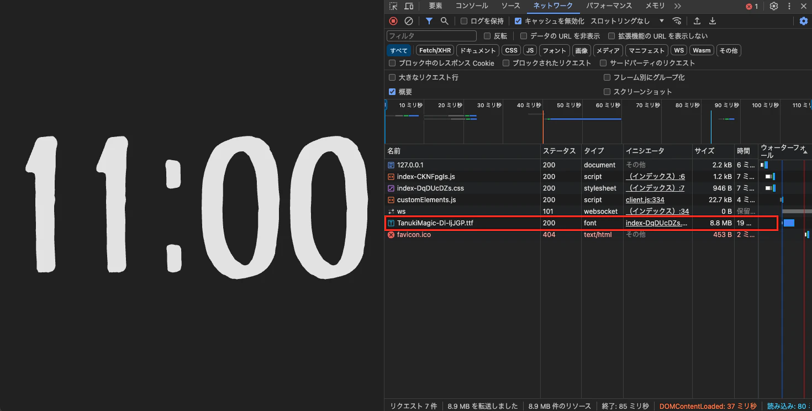Filter requests by Wasm type
Viewport: 812px width, 411px height.
coord(702,50)
